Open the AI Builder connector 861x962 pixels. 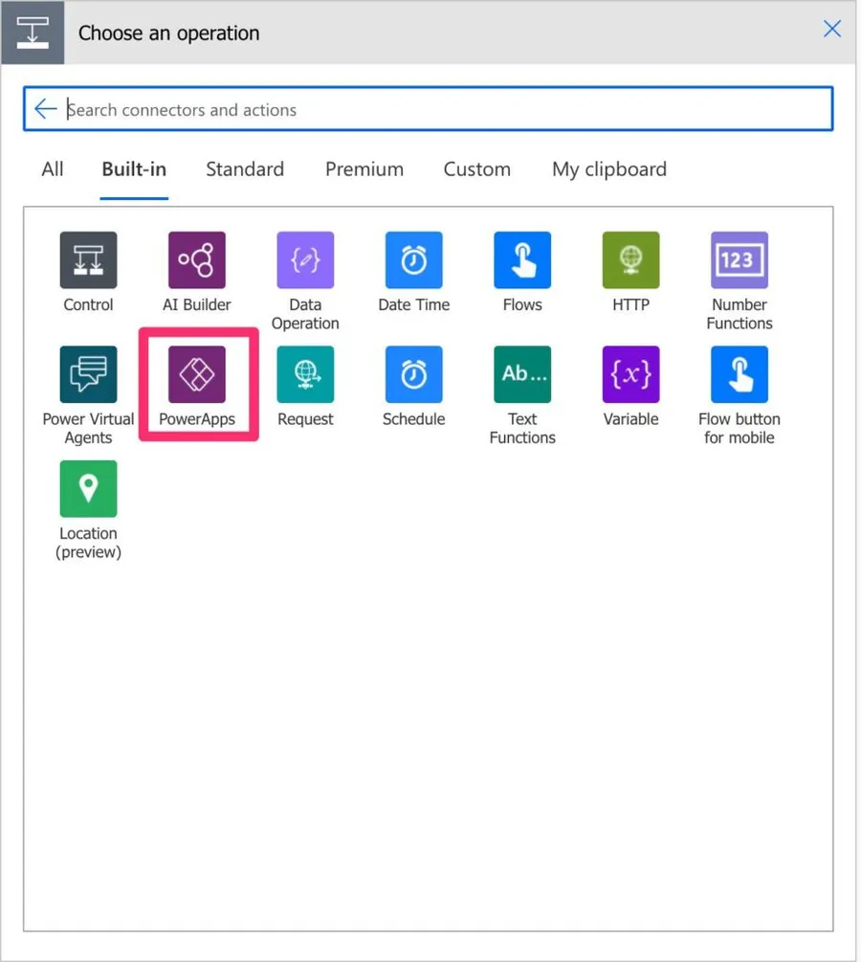pyautogui.click(x=197, y=260)
